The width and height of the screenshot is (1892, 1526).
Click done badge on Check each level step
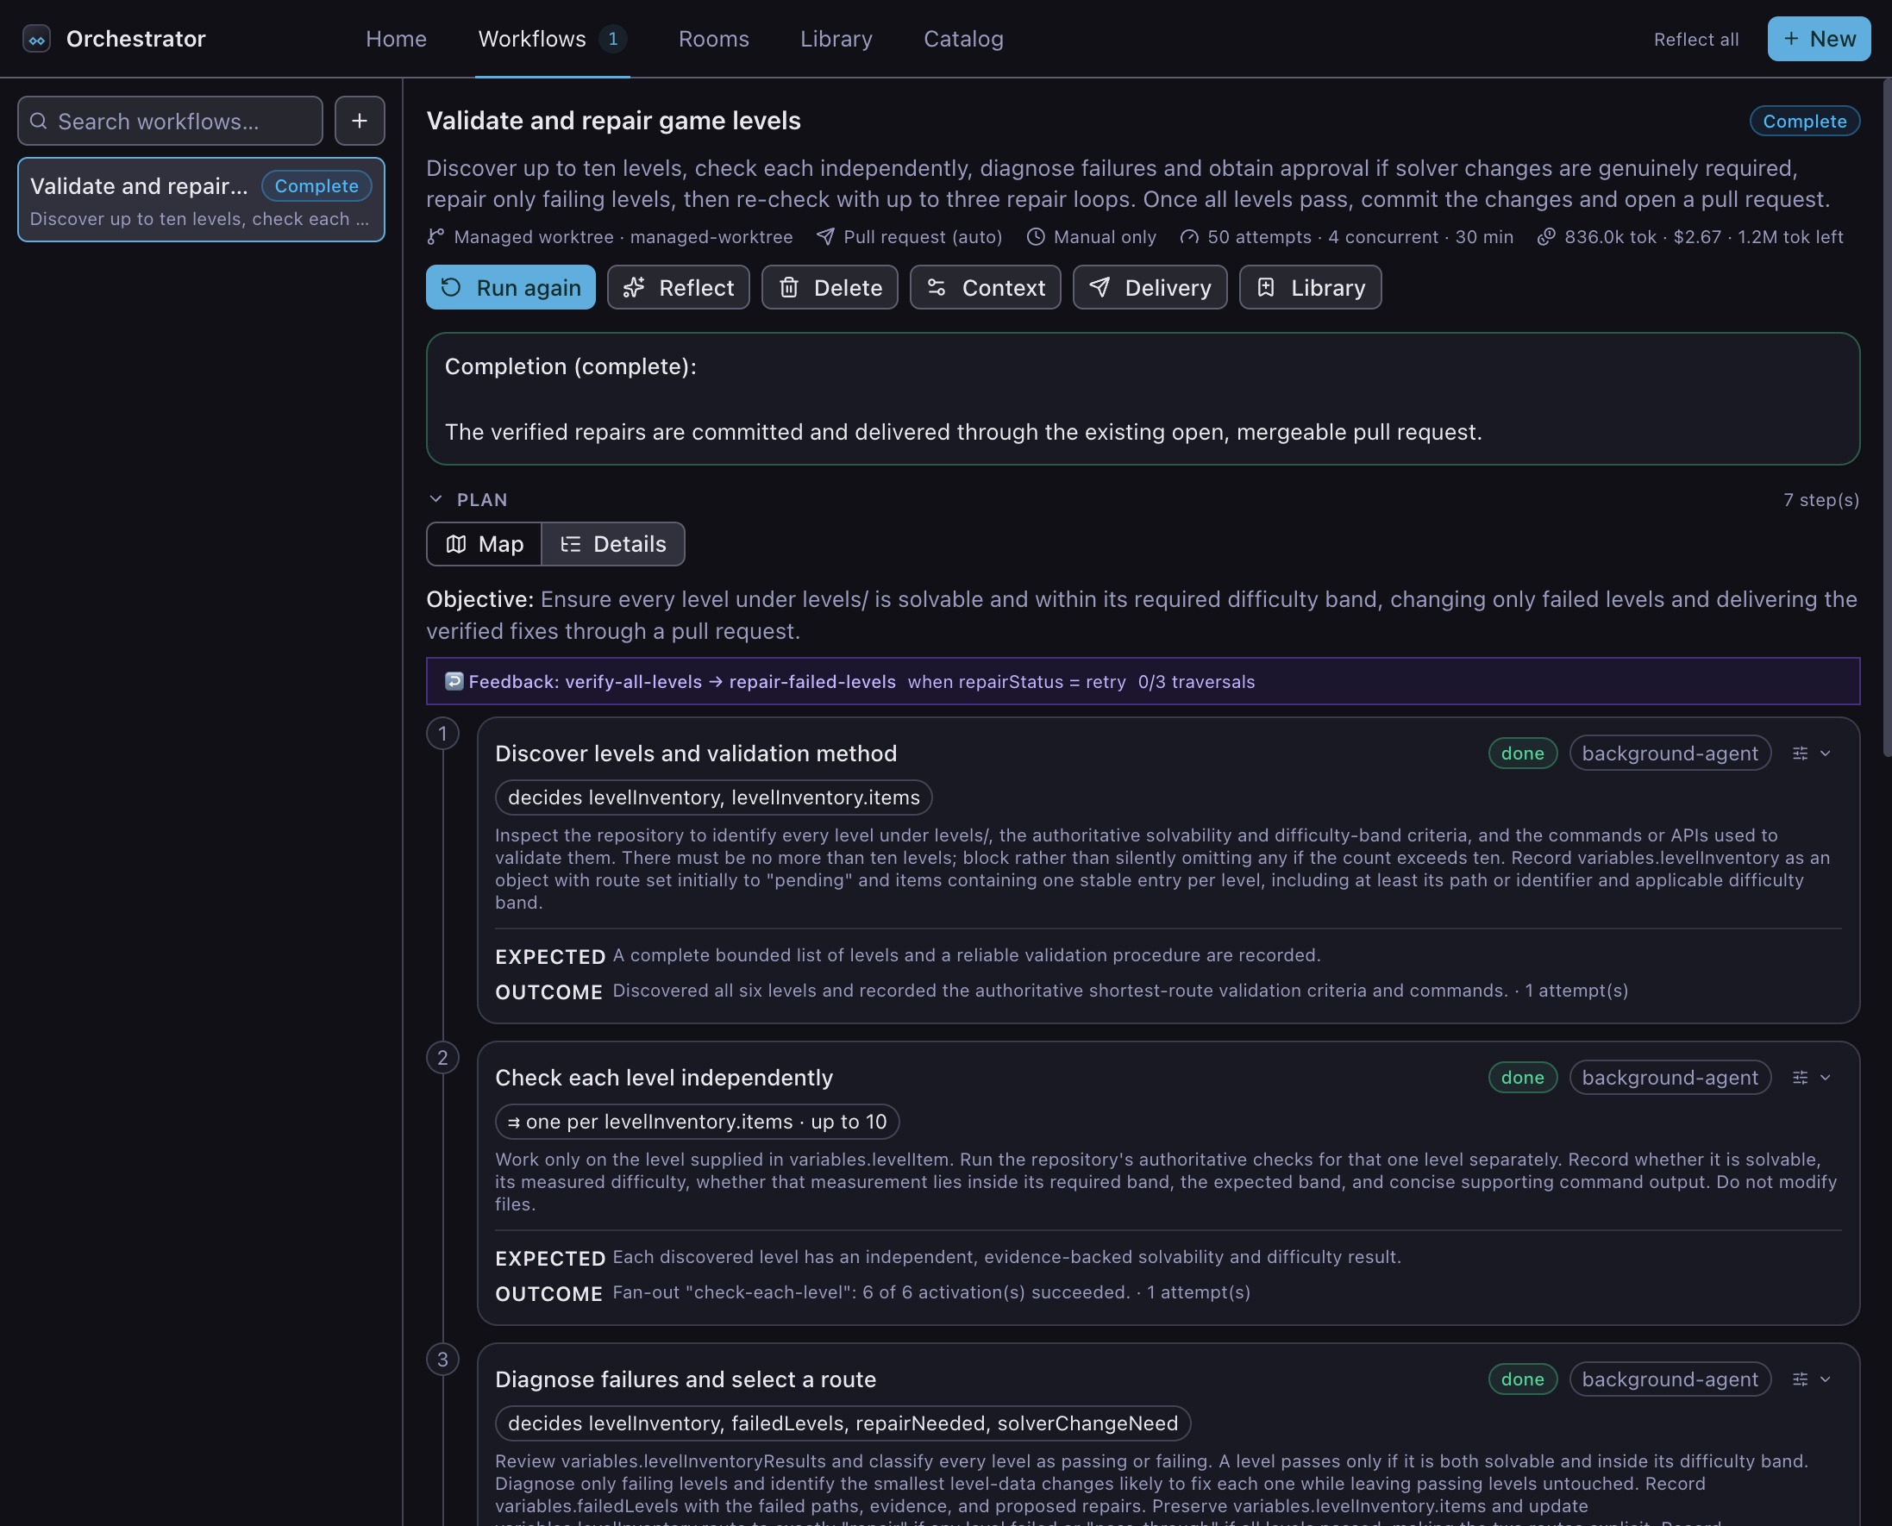click(1522, 1078)
